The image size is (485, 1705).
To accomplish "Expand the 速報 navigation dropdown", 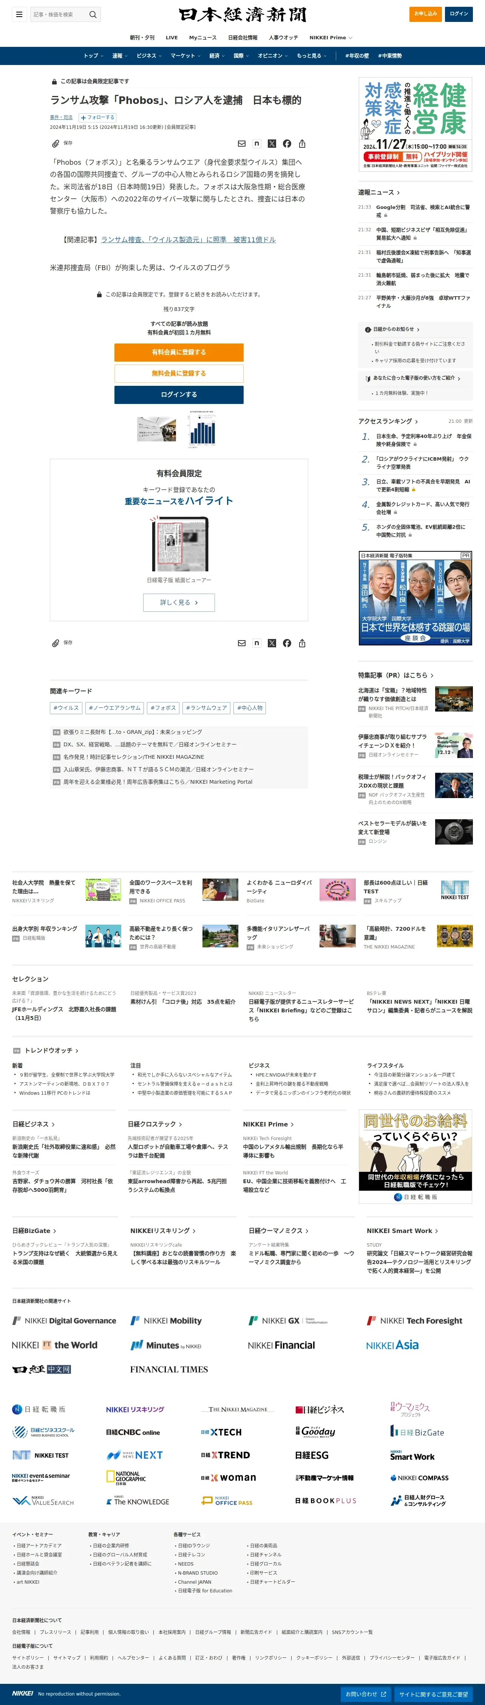I will [120, 56].
